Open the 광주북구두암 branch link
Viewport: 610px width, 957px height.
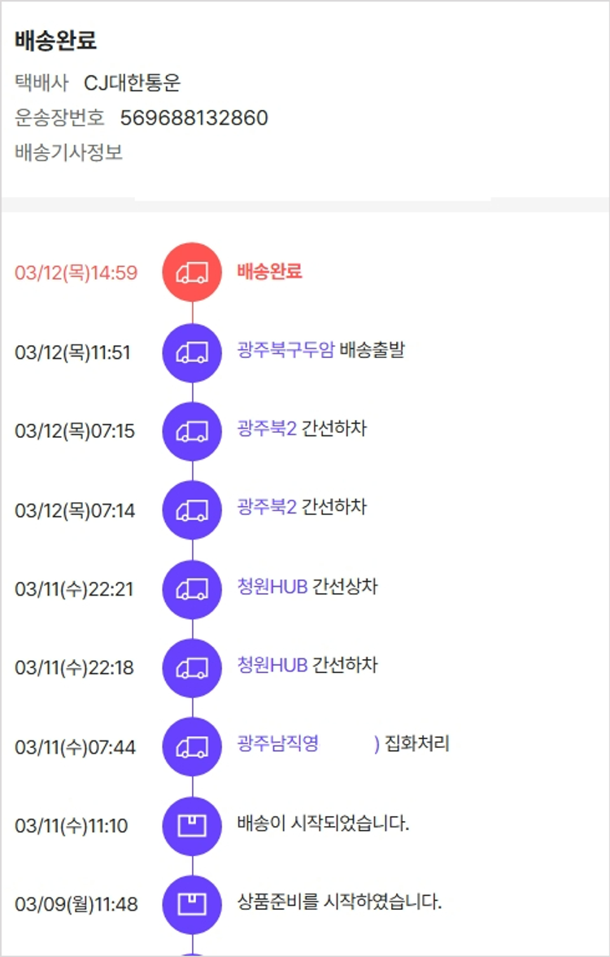click(285, 351)
